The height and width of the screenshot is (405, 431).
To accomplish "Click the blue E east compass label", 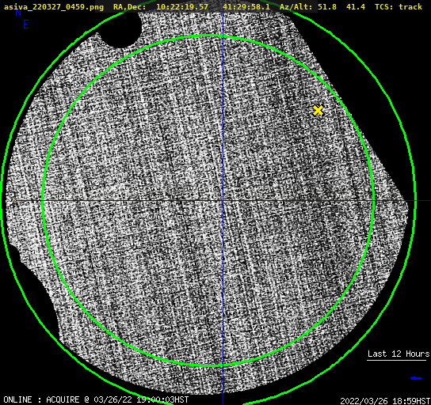I will click(26, 25).
